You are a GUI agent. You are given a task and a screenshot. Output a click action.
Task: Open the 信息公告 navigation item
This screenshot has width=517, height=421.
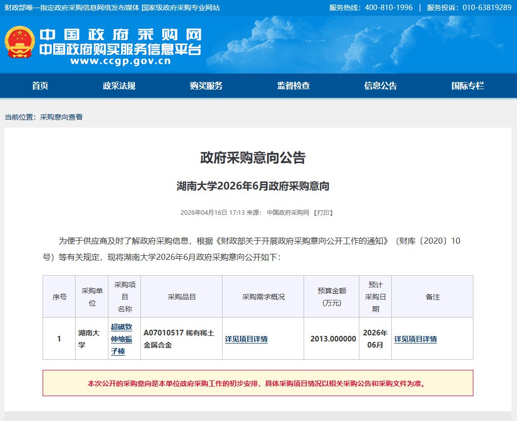pyautogui.click(x=381, y=86)
